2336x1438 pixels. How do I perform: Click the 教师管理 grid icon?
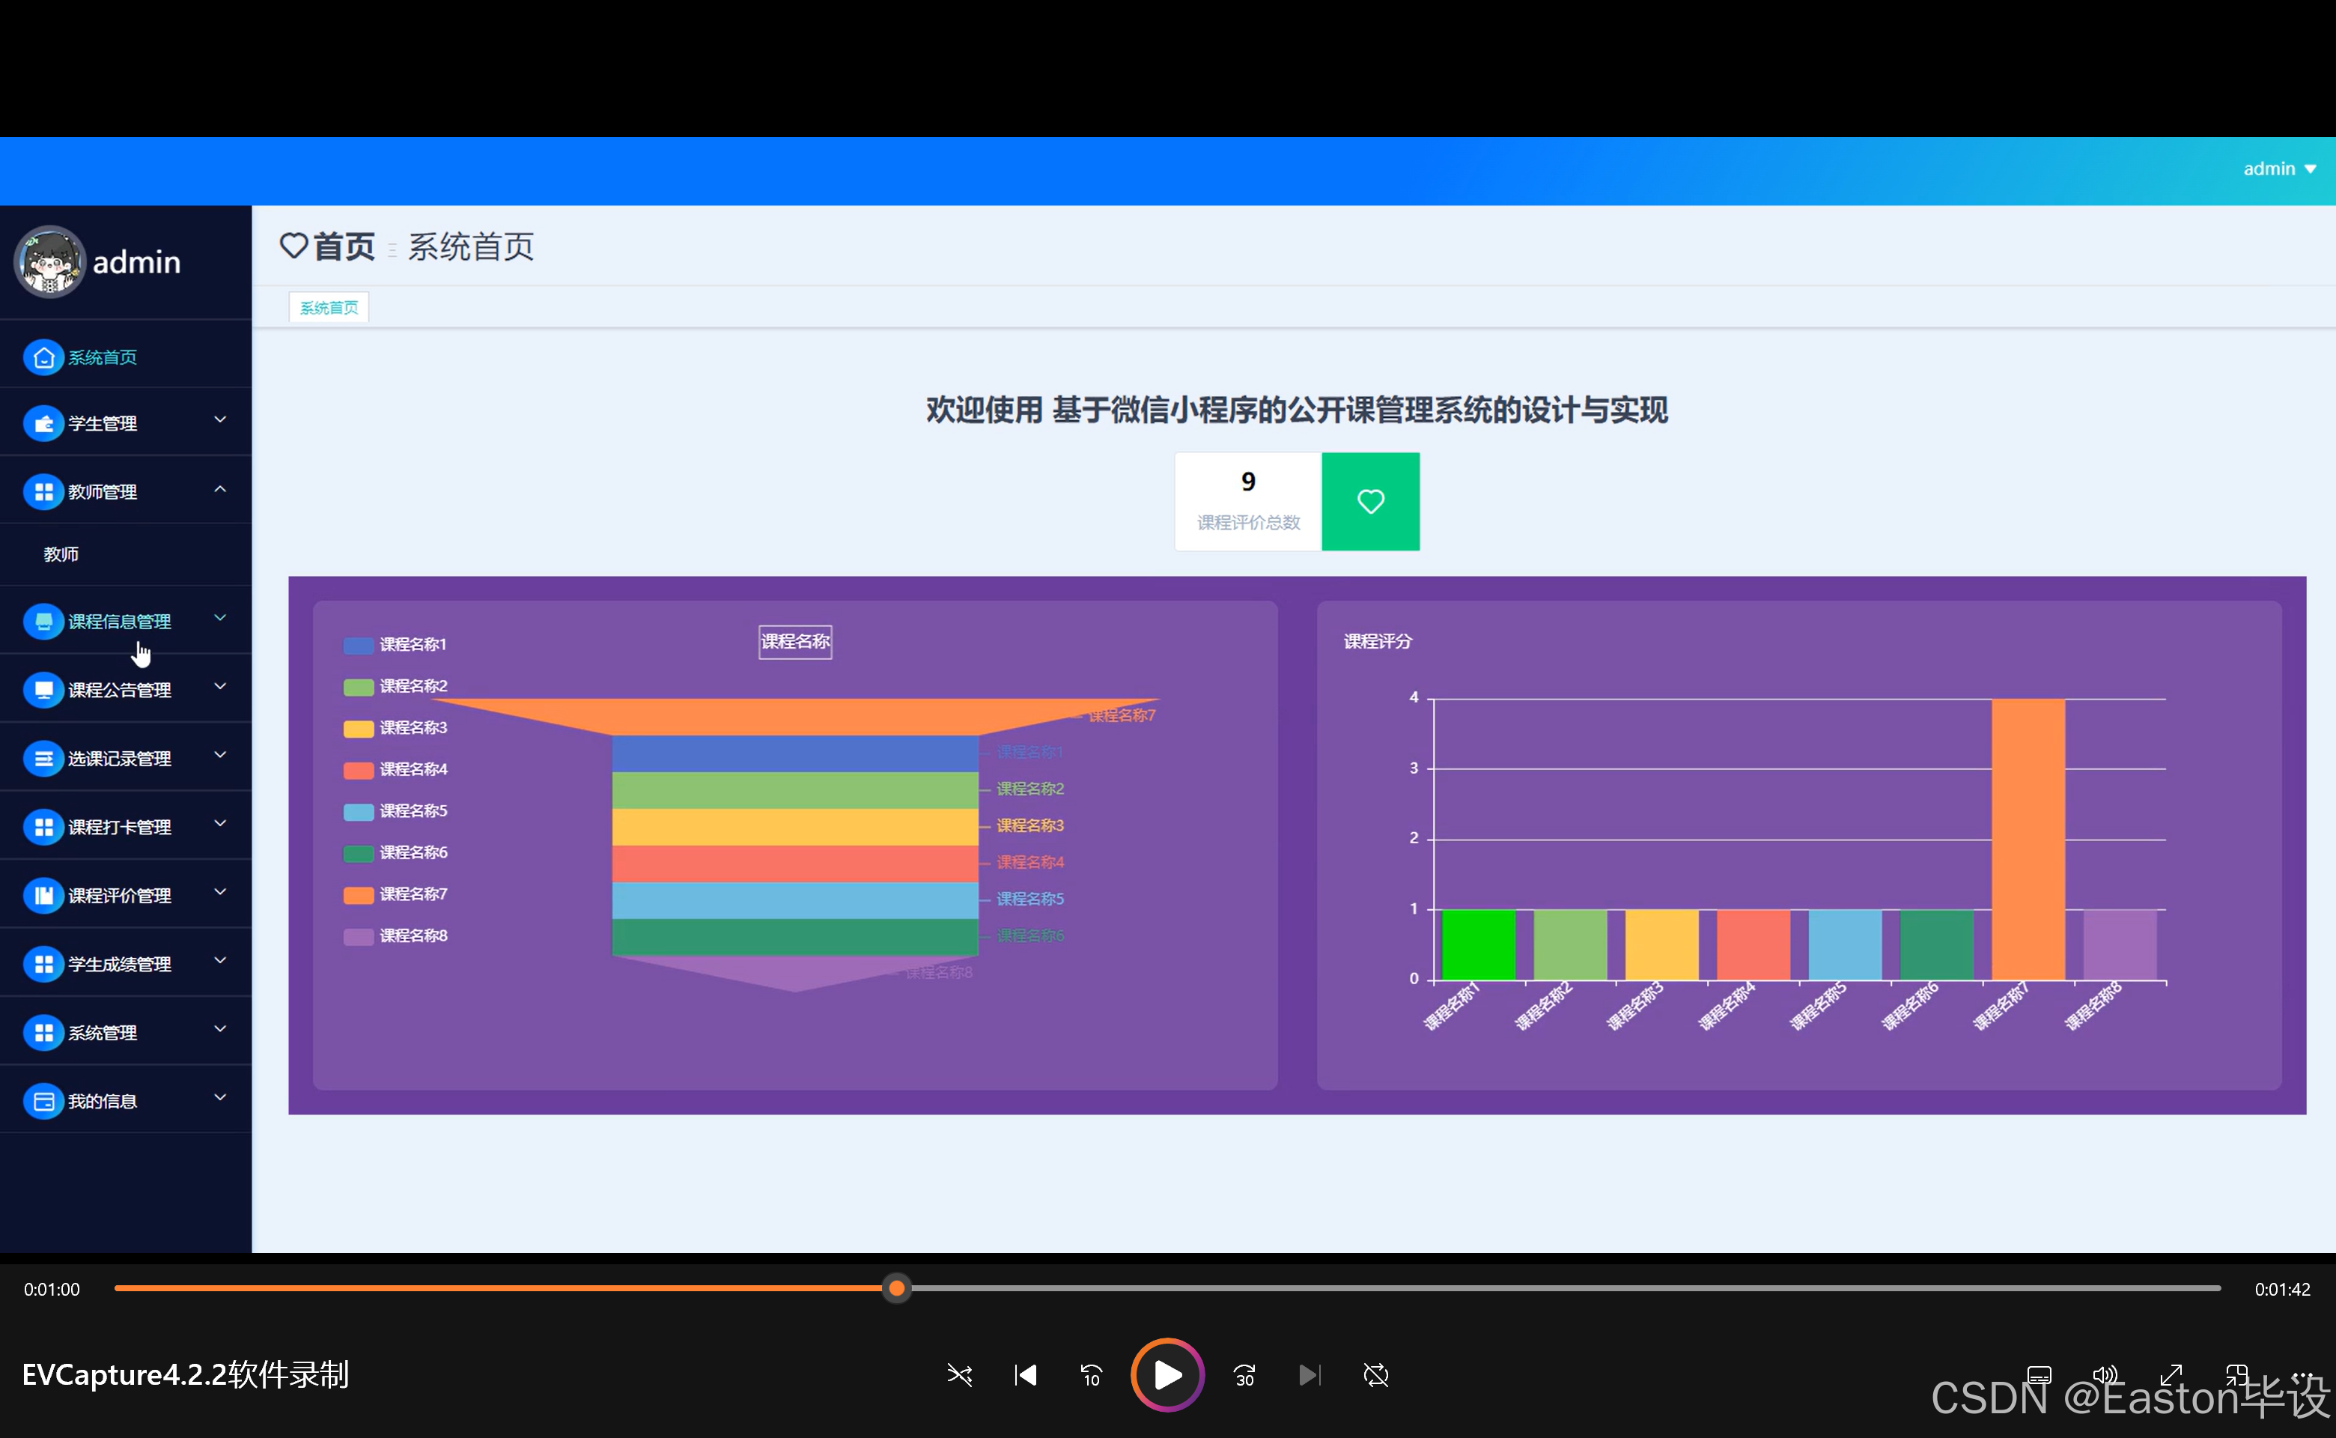tap(43, 492)
